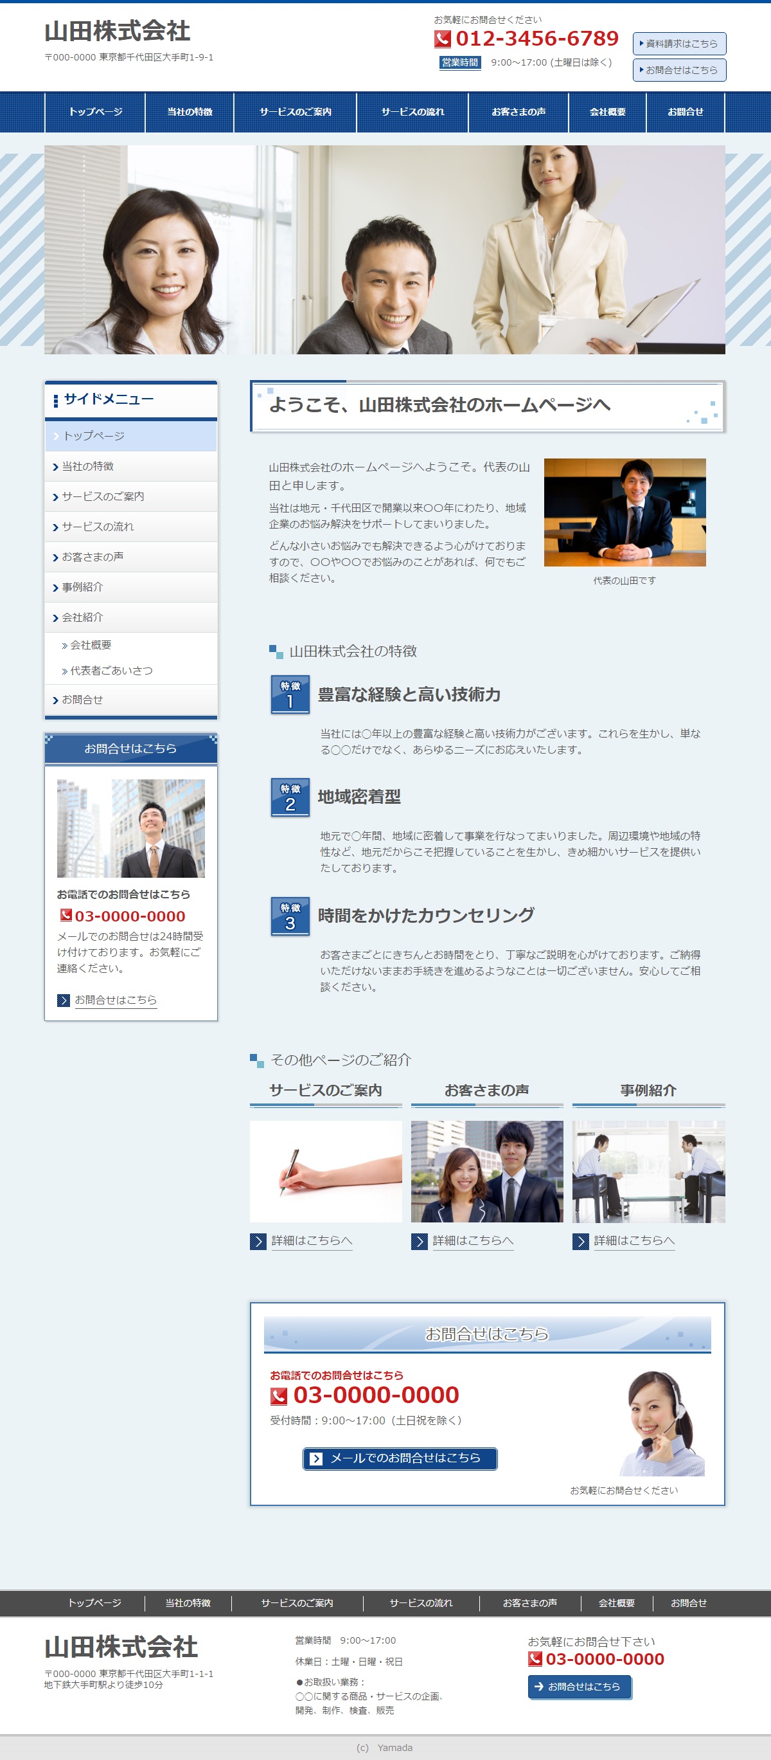The width and height of the screenshot is (771, 1760).
Task: Open the 代表者ごあいさつ submenu link
Action: pyautogui.click(x=111, y=671)
